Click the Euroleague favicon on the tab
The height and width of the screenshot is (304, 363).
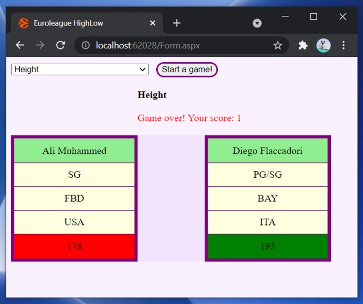pos(23,23)
